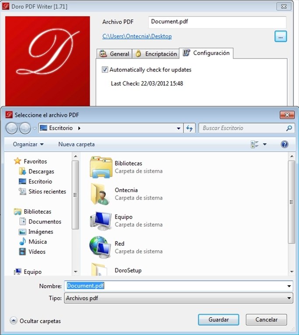299x335 pixels.
Task: Open Imágenes library in sidebar
Action: coord(41,231)
